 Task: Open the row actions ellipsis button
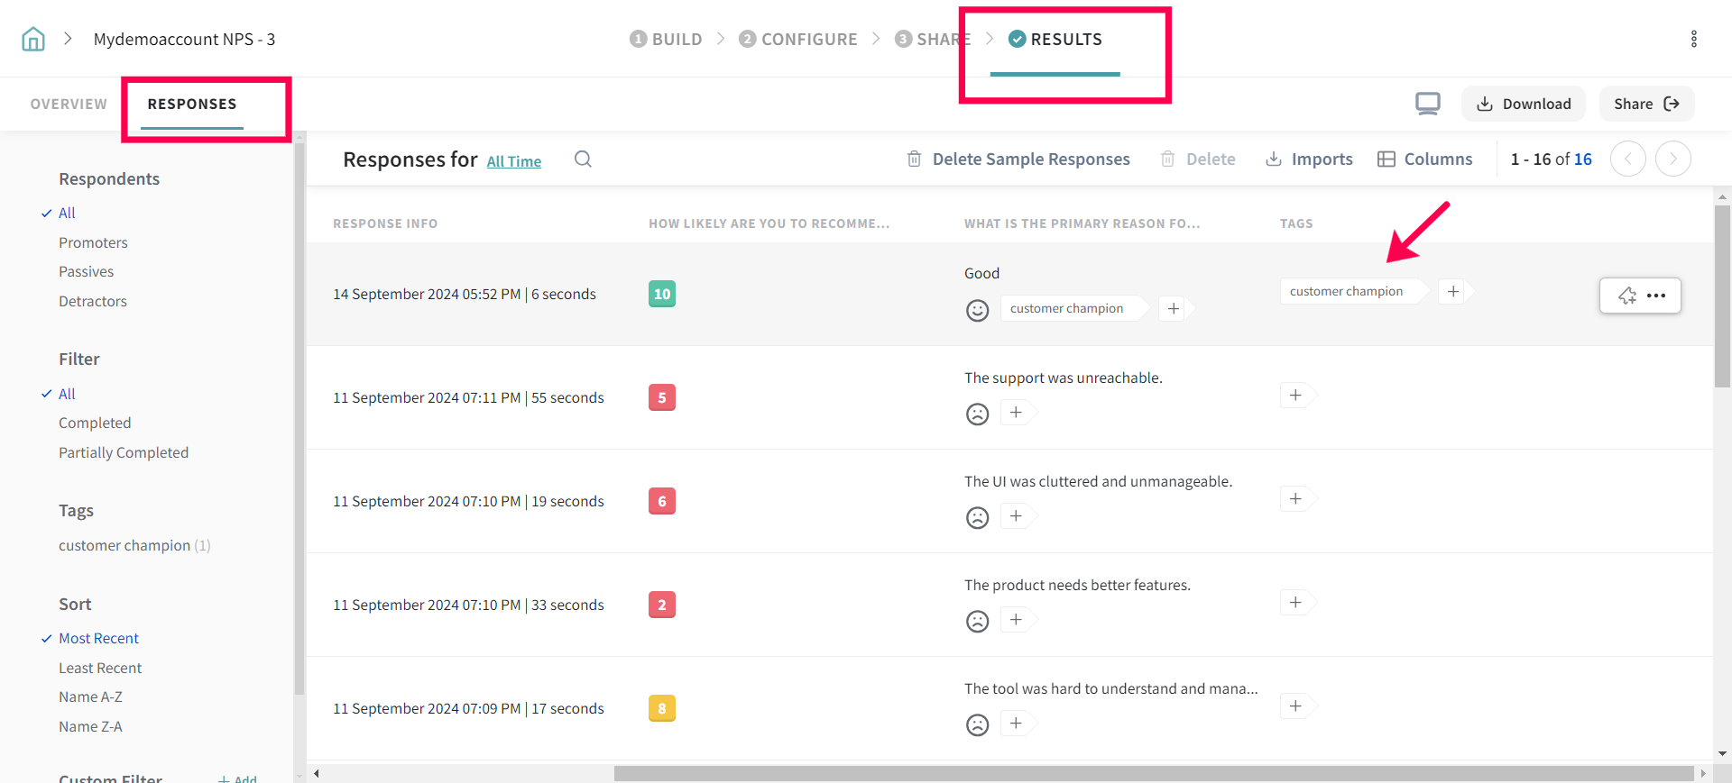coord(1655,296)
